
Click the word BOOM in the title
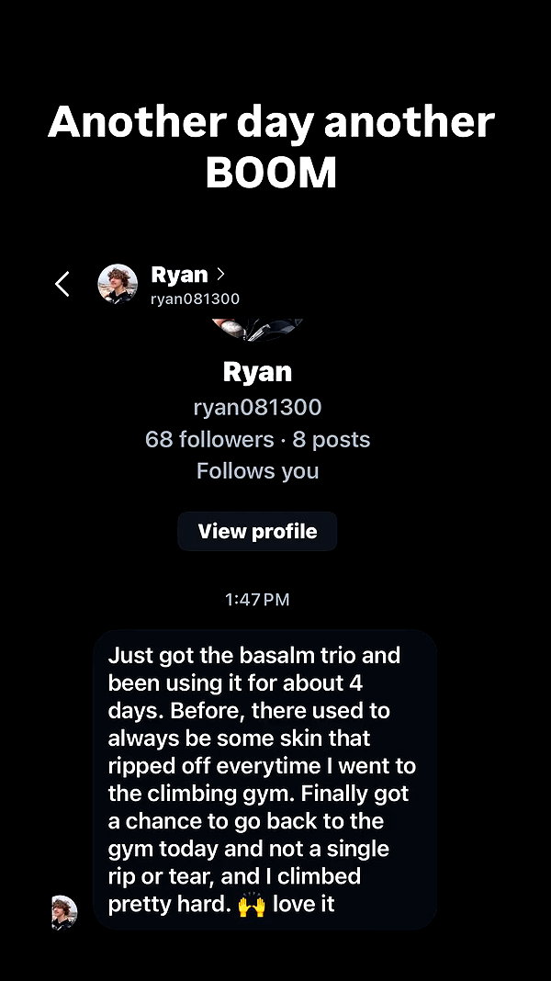pos(272,172)
